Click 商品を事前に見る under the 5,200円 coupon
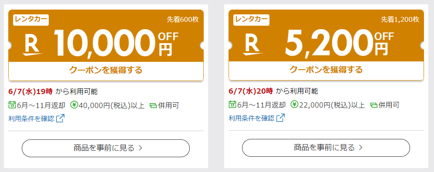Viewport: 434px width, 172px height. [326, 148]
